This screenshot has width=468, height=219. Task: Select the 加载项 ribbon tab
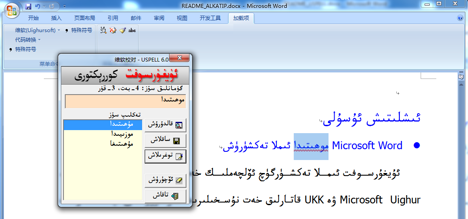click(241, 18)
